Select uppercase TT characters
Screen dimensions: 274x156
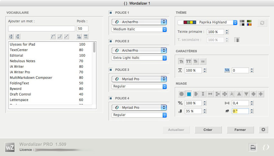188,61
